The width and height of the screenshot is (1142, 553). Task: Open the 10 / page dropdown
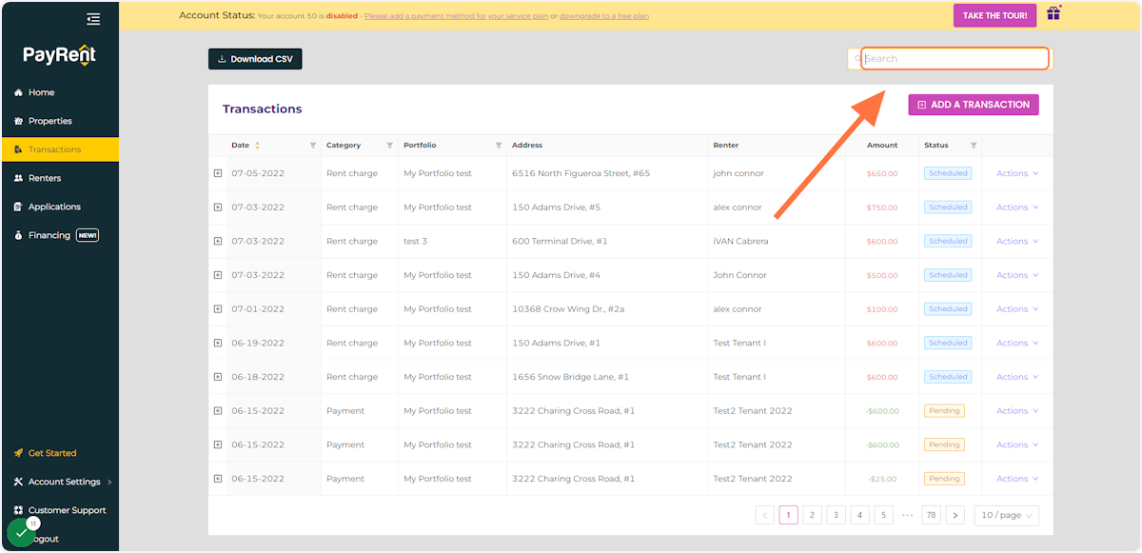[1006, 515]
